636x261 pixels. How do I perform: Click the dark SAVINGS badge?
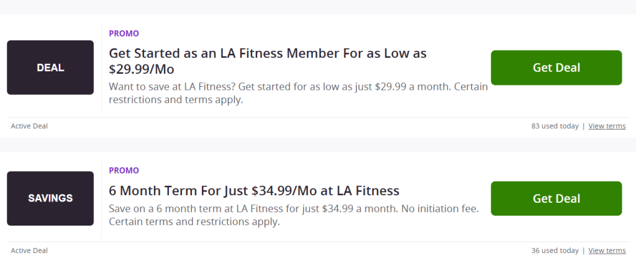pyautogui.click(x=50, y=198)
